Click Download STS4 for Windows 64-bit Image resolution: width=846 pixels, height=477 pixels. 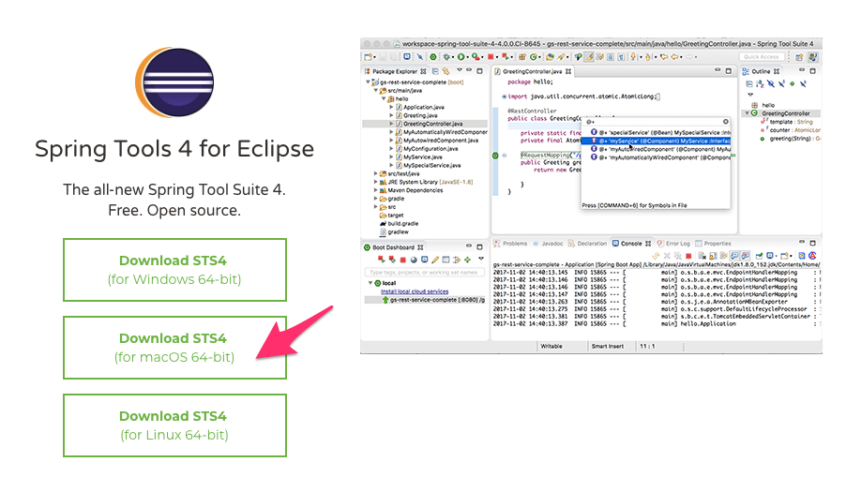pos(174,270)
